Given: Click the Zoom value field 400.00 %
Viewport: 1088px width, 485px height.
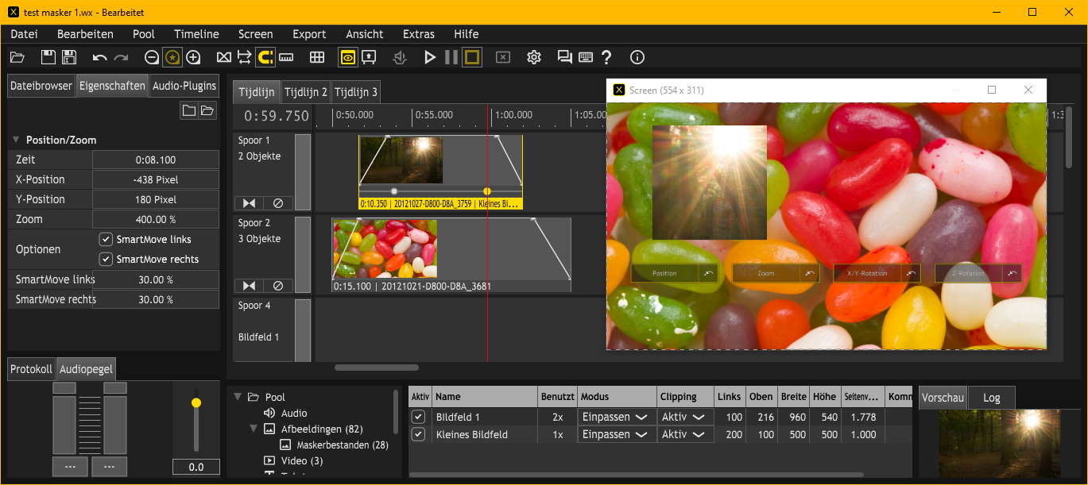Looking at the screenshot, I should [156, 219].
